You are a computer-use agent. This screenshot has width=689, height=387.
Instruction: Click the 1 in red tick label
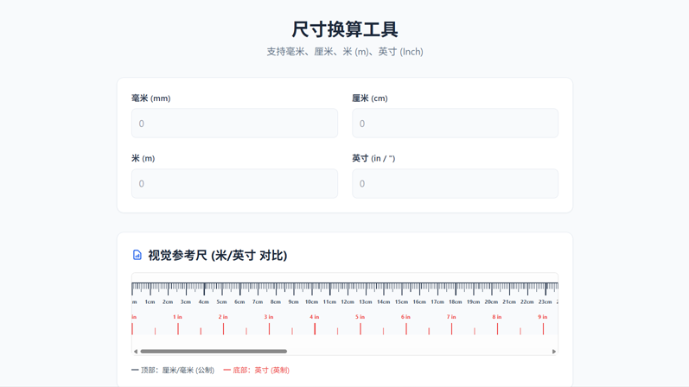177,317
